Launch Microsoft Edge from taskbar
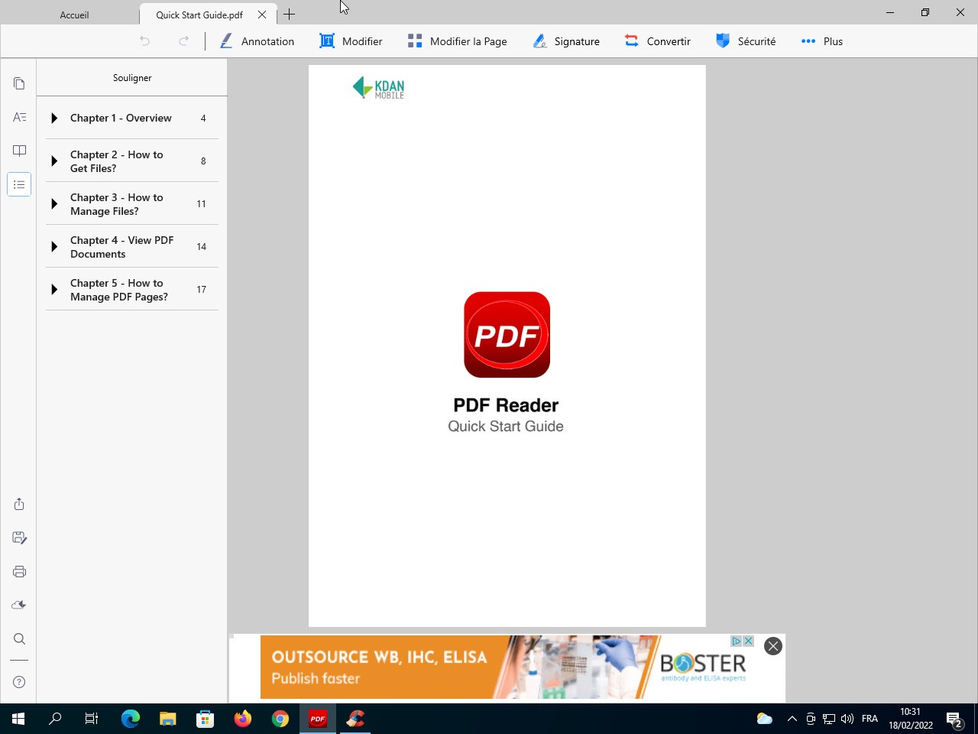 point(131,719)
